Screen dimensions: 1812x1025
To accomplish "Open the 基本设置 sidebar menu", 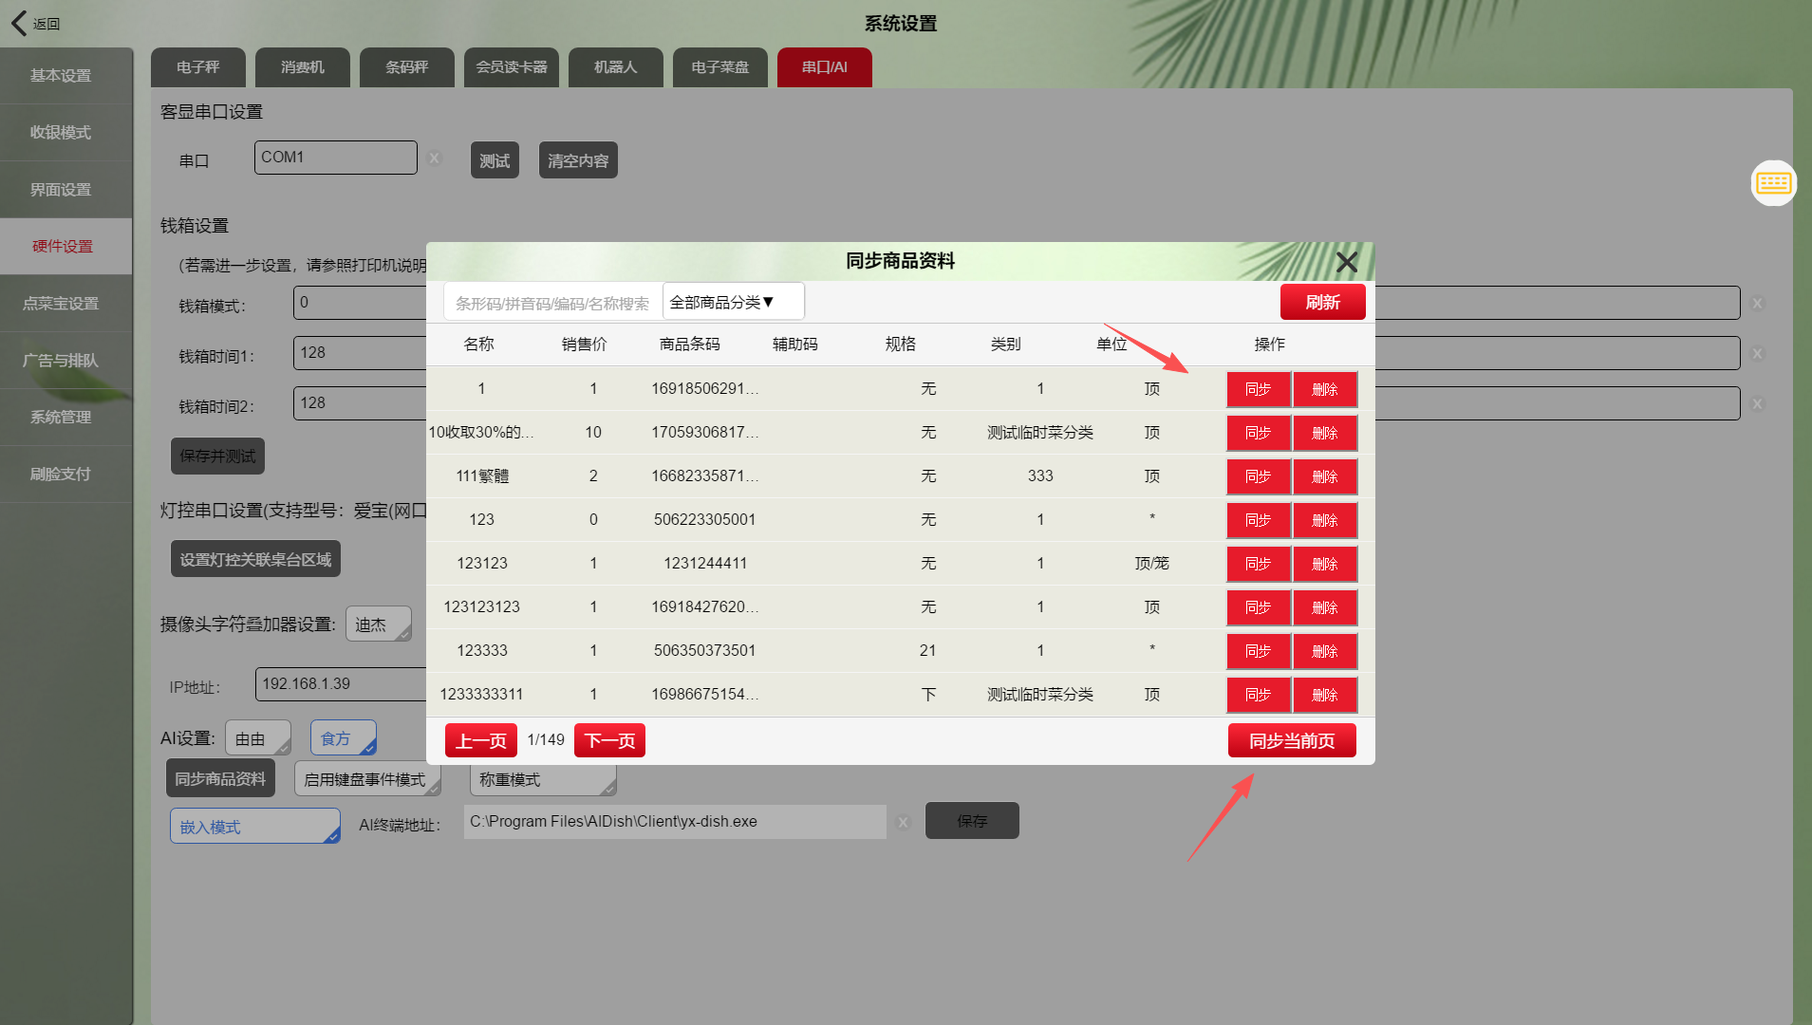I will 61,76.
